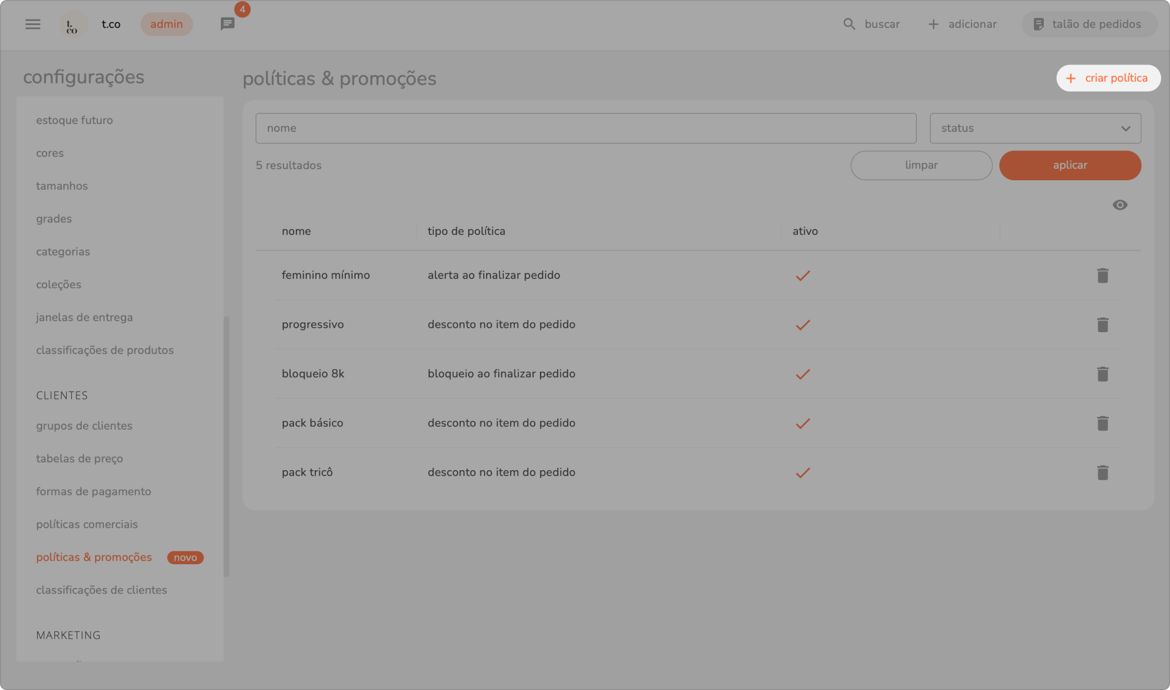1170x690 pixels.
Task: Go to tabelas de preço settings
Action: tap(80, 459)
